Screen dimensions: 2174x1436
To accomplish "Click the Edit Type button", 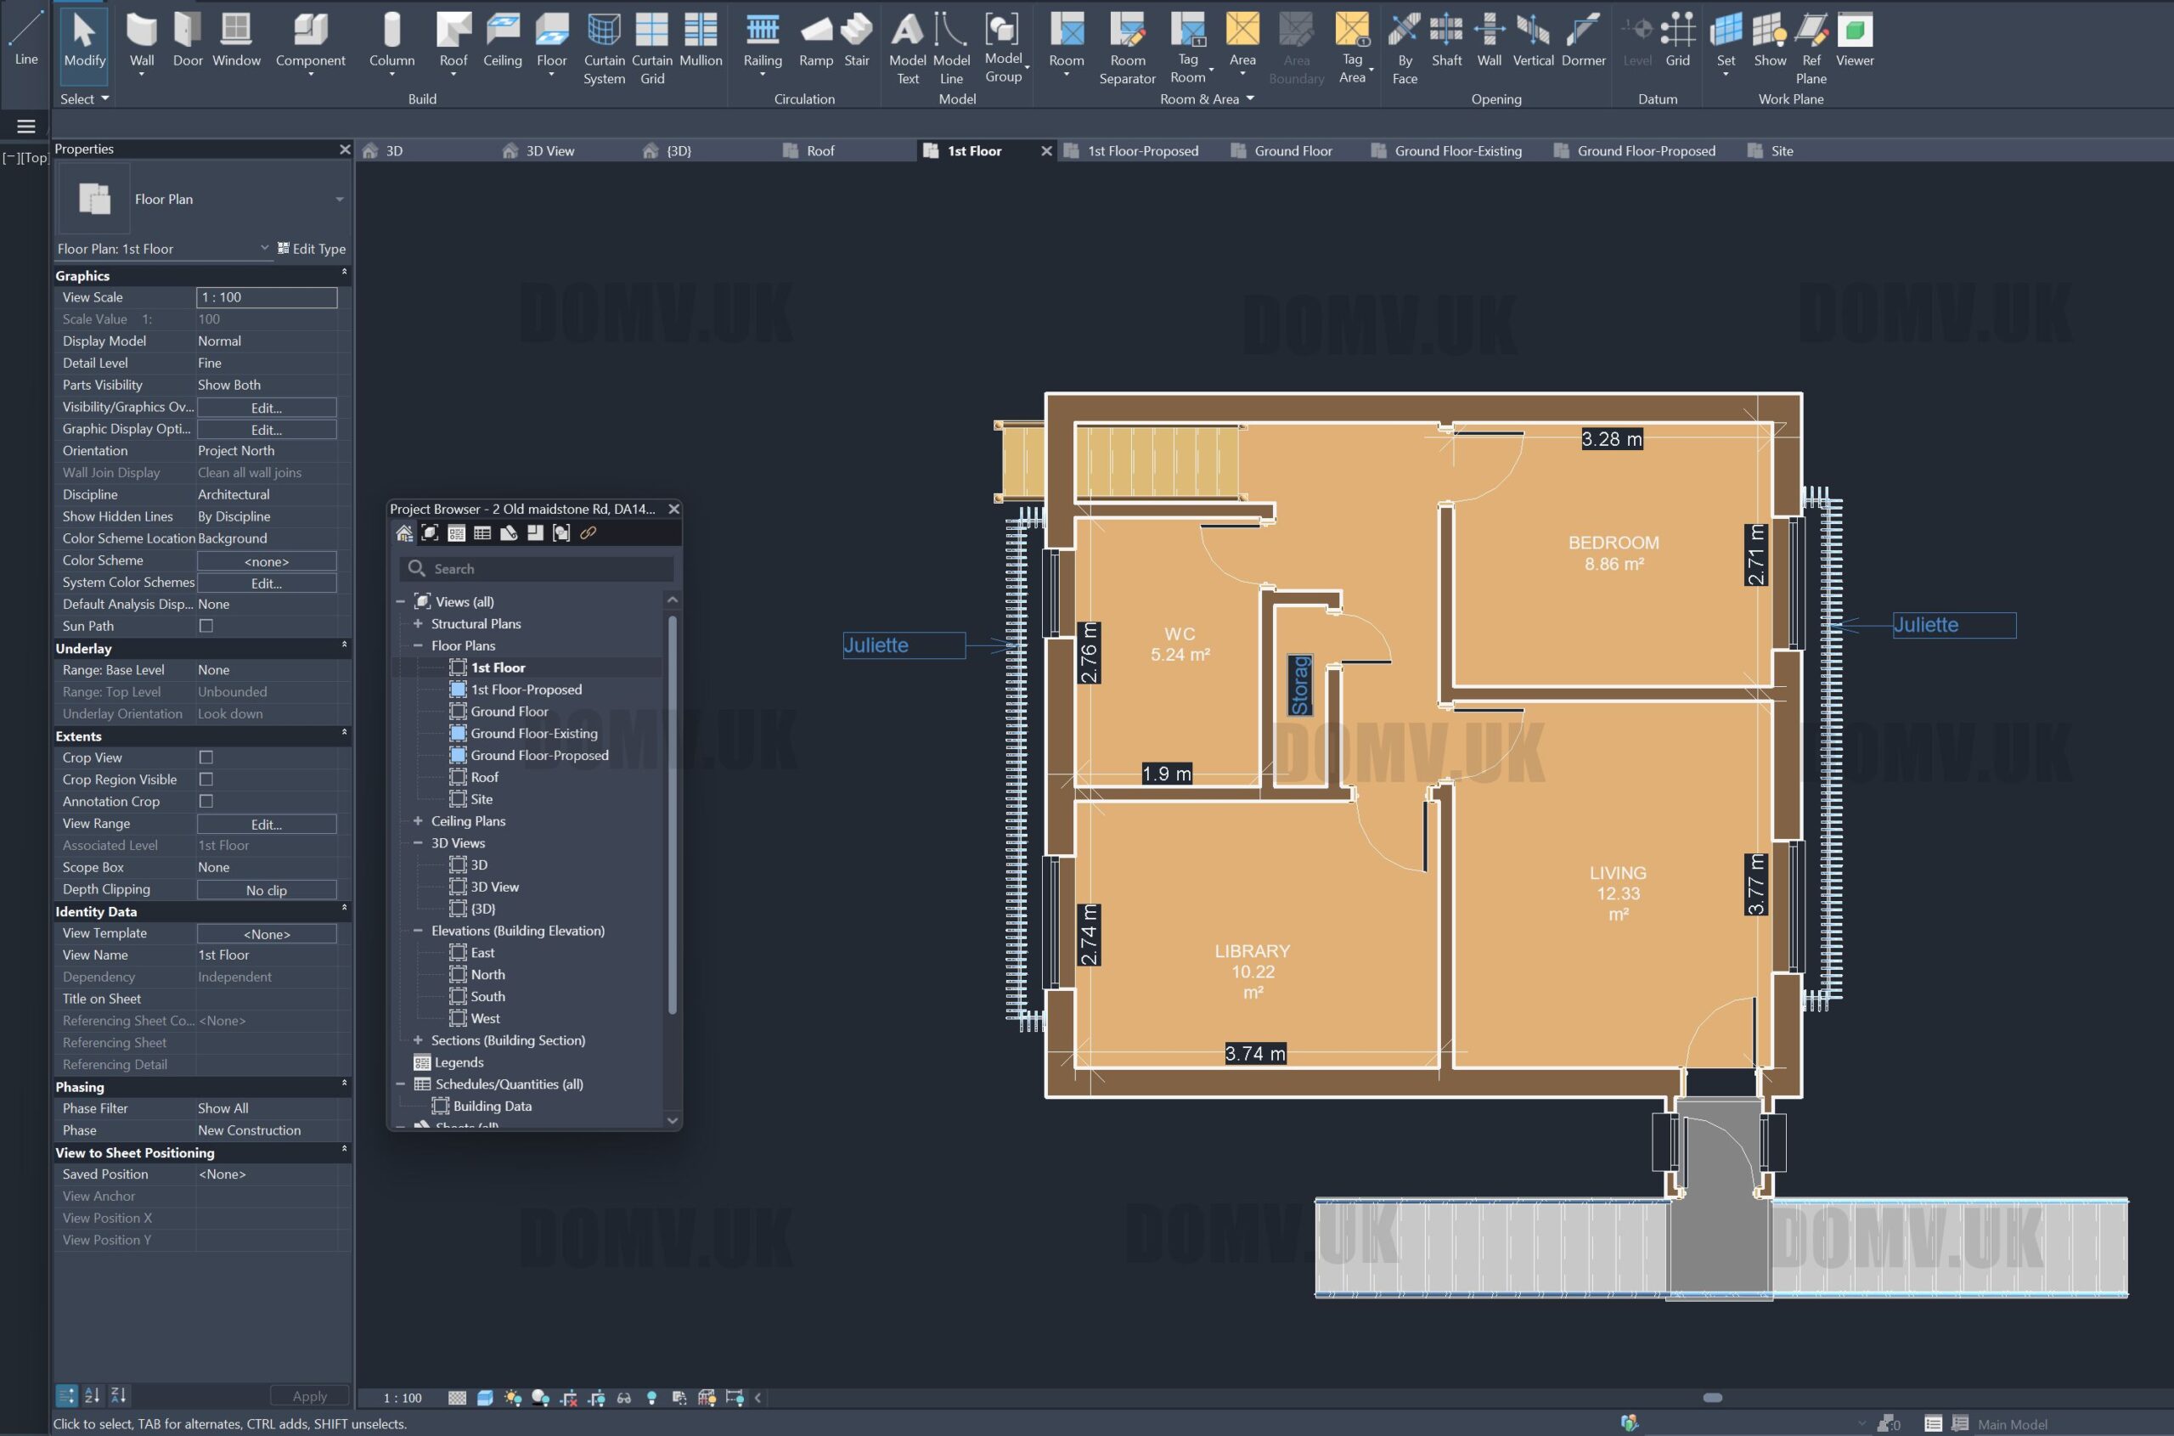I will pos(312,249).
